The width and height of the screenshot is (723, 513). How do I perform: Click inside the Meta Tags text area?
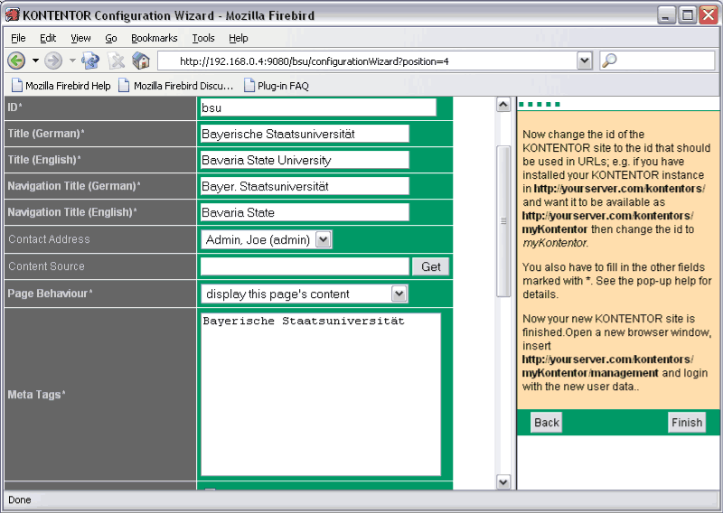pos(320,394)
